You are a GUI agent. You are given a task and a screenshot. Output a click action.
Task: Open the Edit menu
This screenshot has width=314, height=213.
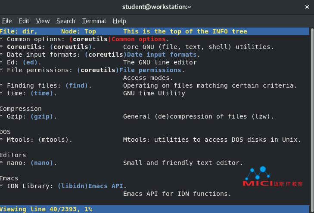(24, 21)
